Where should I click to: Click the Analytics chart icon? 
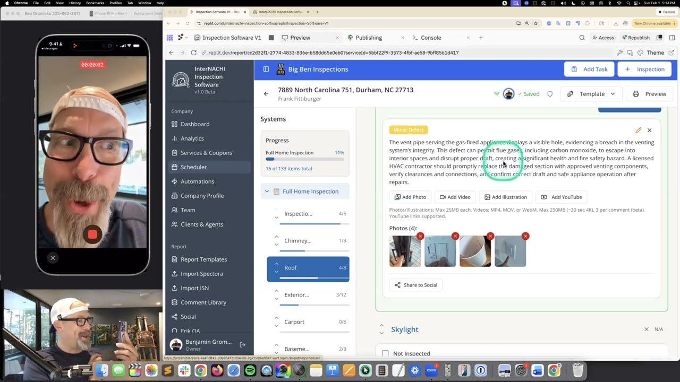[x=174, y=138]
